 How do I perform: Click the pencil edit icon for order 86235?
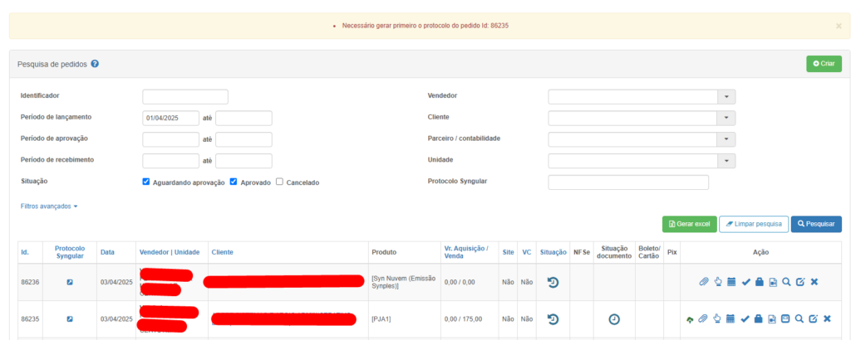pos(814,318)
